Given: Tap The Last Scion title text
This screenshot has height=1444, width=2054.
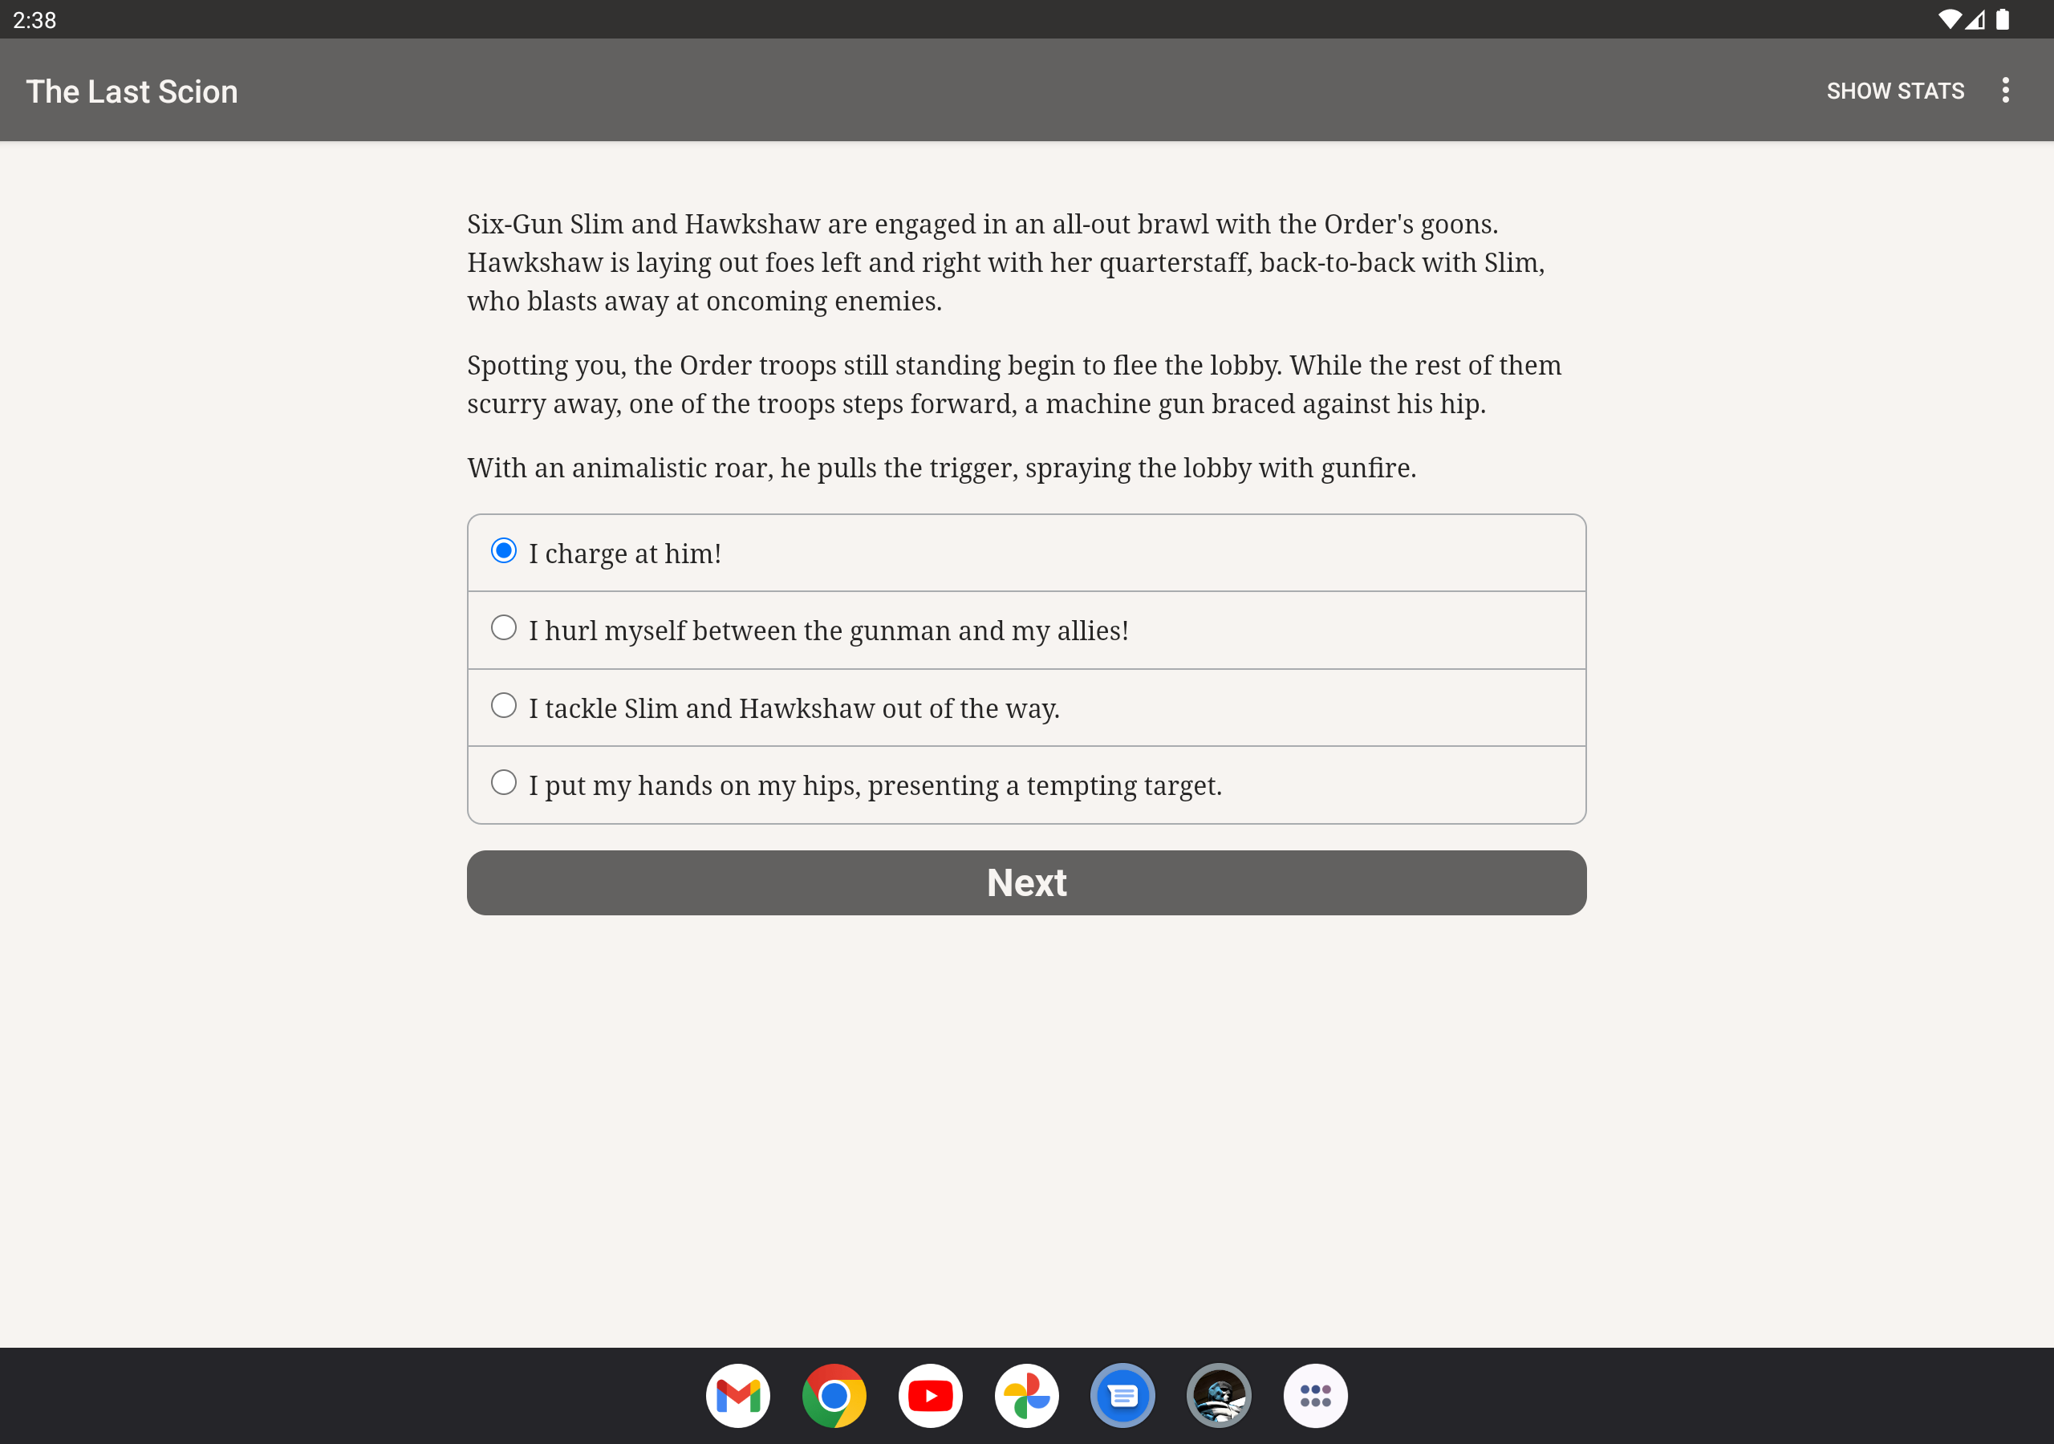Looking at the screenshot, I should (x=132, y=91).
